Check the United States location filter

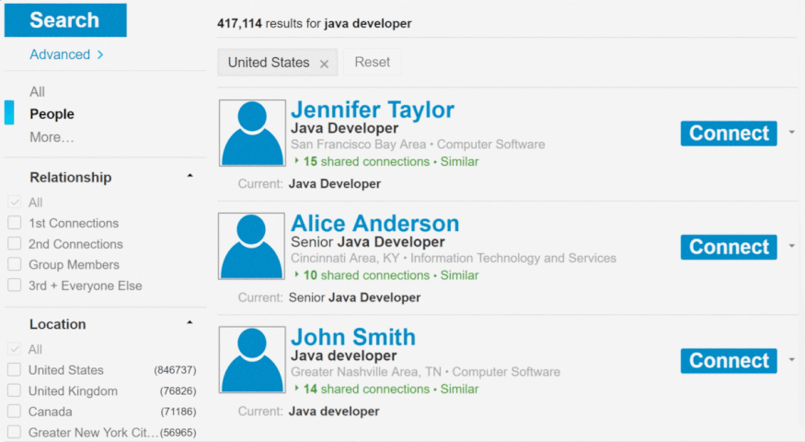(x=15, y=369)
